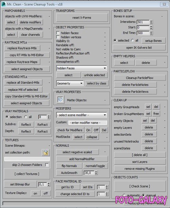The height and width of the screenshot is (208, 170).
Task: Select the 'manual' objects count radio
Action: pos(143,195)
